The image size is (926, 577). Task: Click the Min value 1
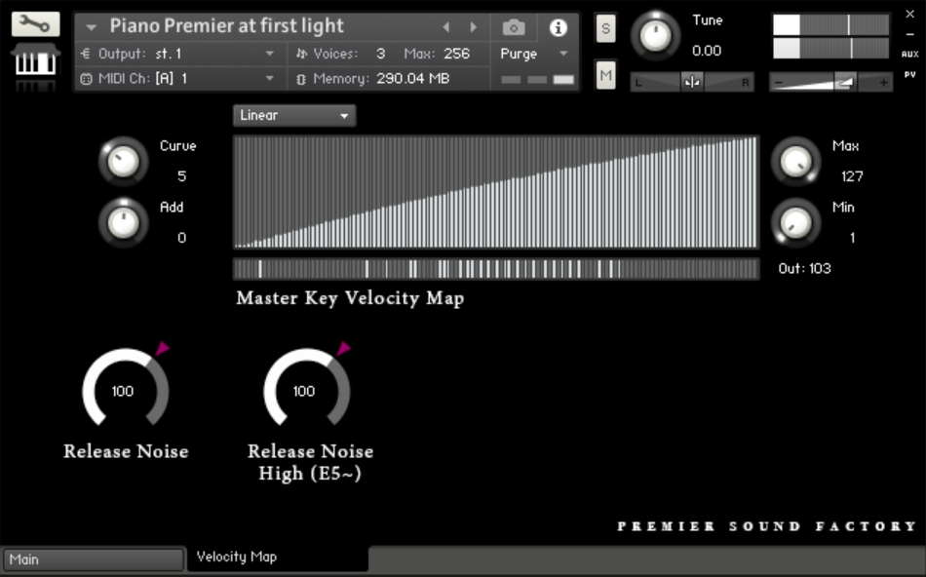(852, 238)
